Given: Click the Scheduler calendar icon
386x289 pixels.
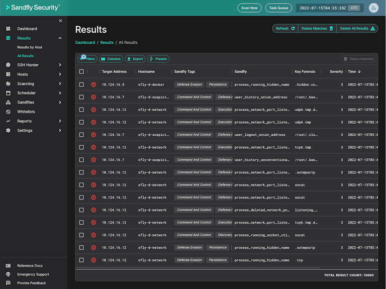Looking at the screenshot, I should pos(8,93).
